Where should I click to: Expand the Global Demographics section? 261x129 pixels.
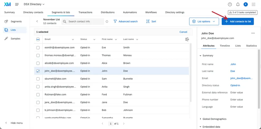(214, 119)
